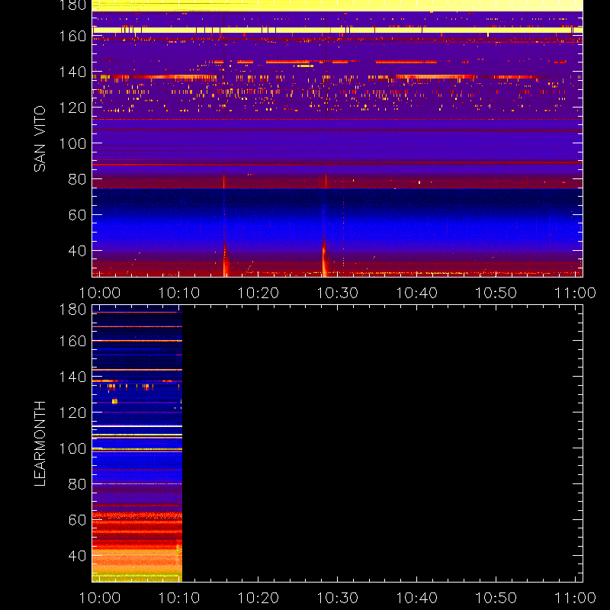Choose the 100 frequency label on Learmonth axis
Image resolution: width=610 pixels, height=610 pixels.
[72, 448]
